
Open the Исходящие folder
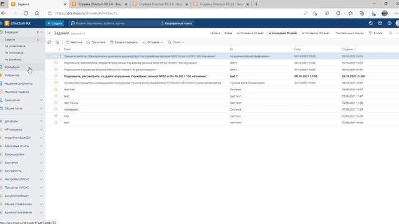(x=12, y=67)
